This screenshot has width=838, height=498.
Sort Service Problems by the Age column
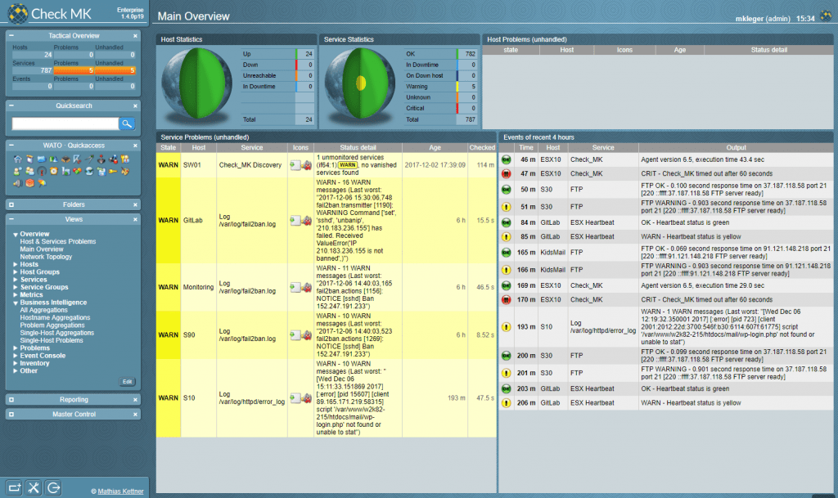click(x=435, y=148)
